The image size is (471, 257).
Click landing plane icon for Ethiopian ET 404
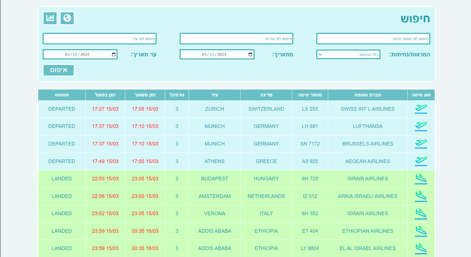coord(421,231)
